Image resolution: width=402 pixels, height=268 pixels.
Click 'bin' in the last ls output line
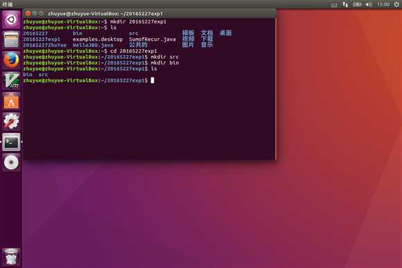[28, 75]
